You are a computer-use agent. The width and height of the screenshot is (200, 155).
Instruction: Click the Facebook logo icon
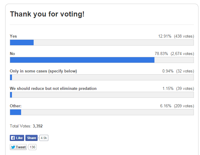click(13, 138)
